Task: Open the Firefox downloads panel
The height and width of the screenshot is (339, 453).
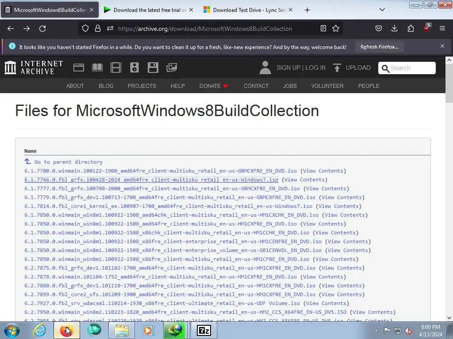Action: 394,28
